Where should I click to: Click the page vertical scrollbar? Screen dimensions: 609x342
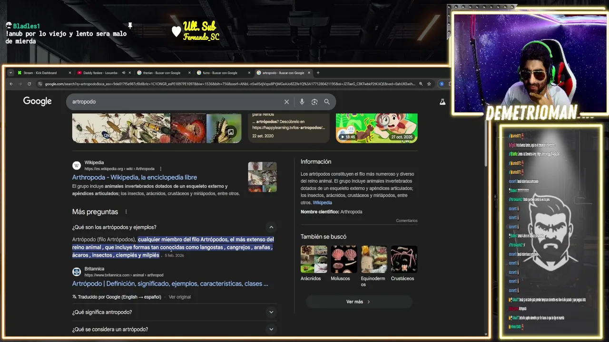(x=486, y=142)
